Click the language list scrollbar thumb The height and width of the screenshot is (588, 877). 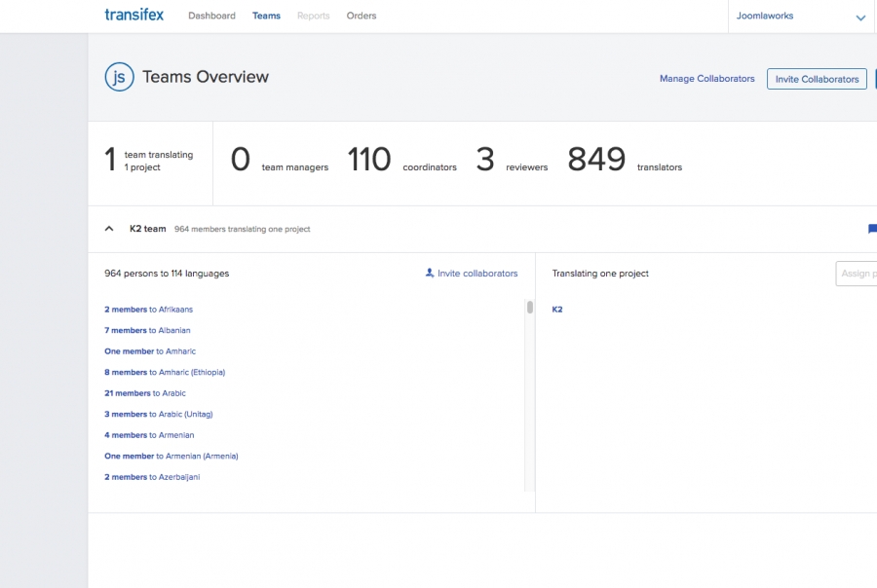pos(530,307)
